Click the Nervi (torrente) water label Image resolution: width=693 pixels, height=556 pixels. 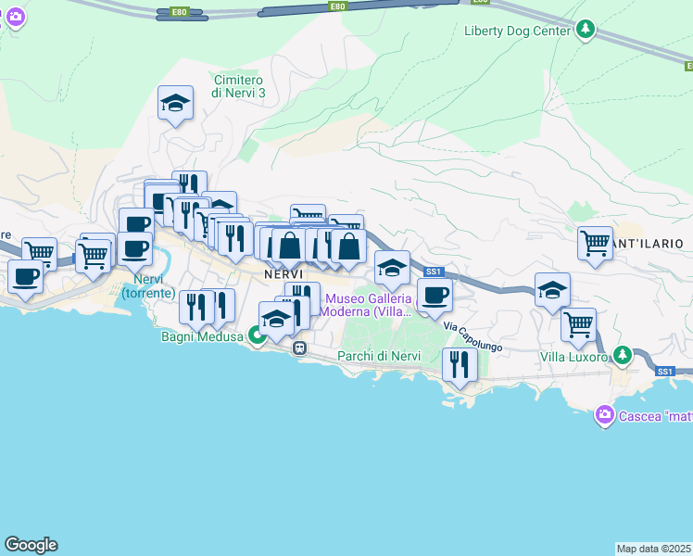click(x=147, y=286)
